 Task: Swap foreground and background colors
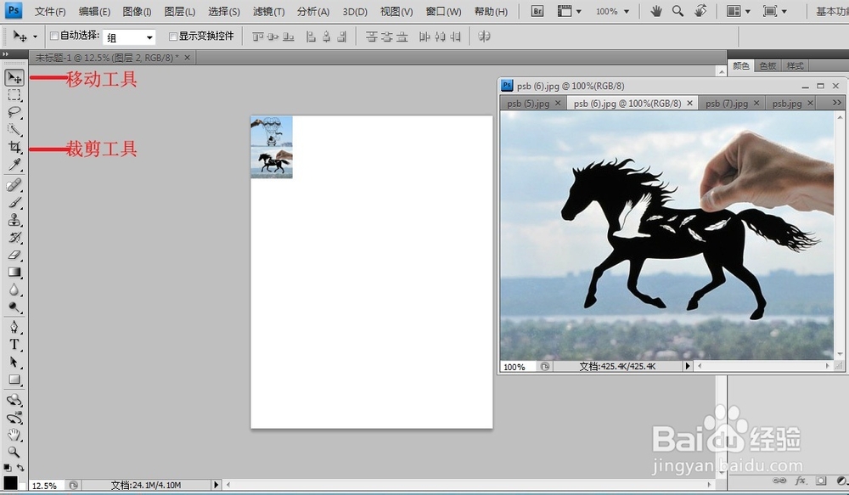(20, 467)
